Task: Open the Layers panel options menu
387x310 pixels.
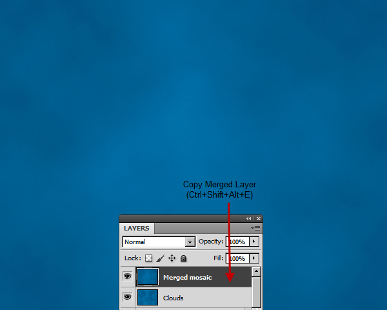Action: pos(256,228)
